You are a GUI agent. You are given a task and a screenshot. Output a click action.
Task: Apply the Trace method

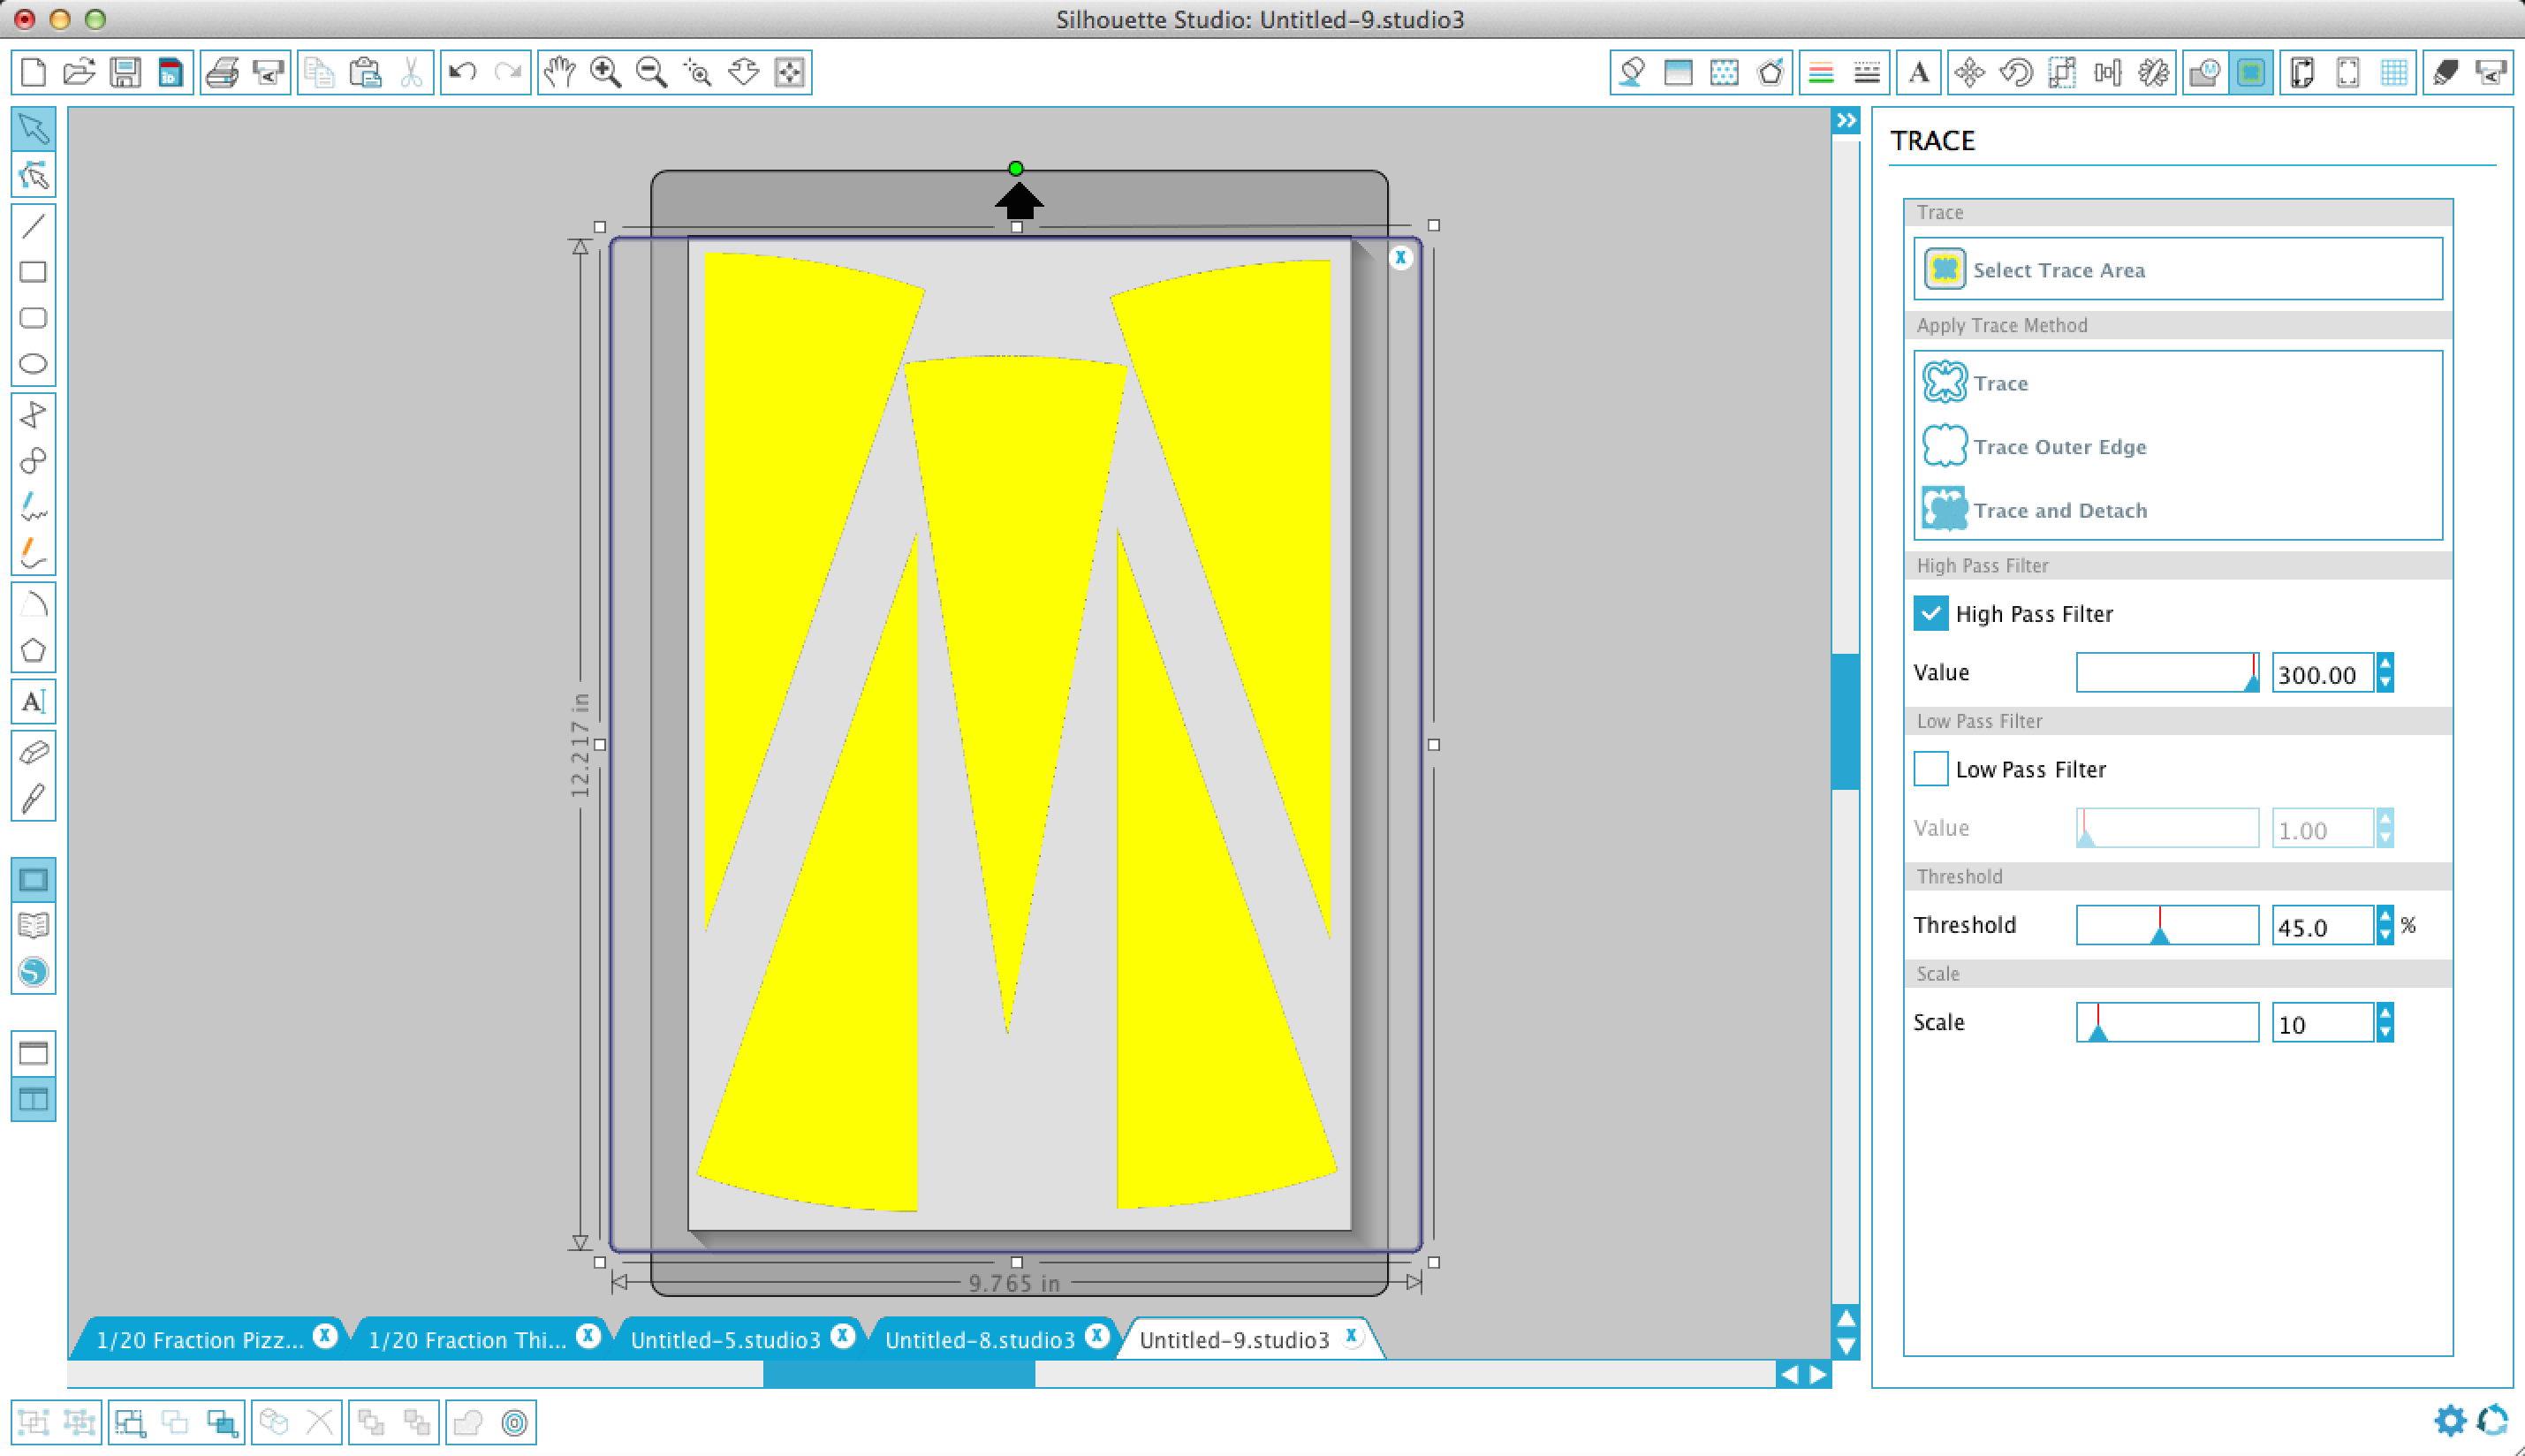[x=2177, y=383]
